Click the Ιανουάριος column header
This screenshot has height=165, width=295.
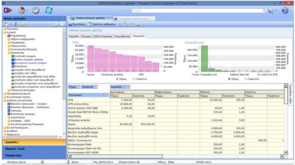(132, 92)
